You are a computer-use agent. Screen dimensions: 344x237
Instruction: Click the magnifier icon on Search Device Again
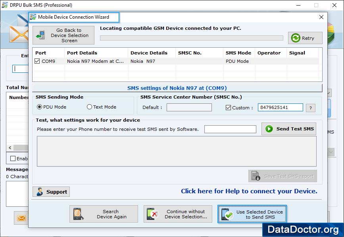point(78,214)
